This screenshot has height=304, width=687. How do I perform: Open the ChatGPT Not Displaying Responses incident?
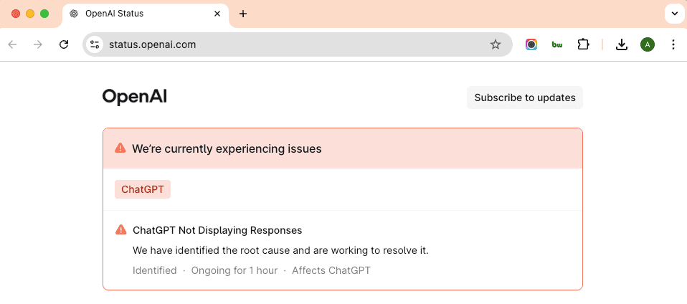217,230
